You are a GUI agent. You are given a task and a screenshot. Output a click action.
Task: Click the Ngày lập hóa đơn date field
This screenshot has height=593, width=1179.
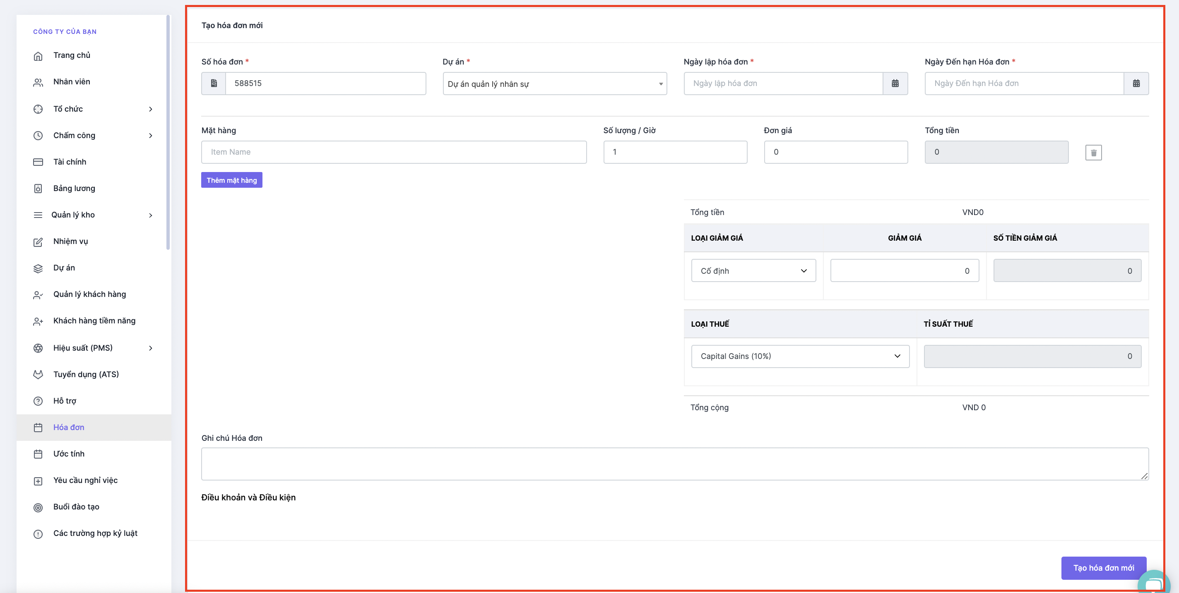(784, 83)
